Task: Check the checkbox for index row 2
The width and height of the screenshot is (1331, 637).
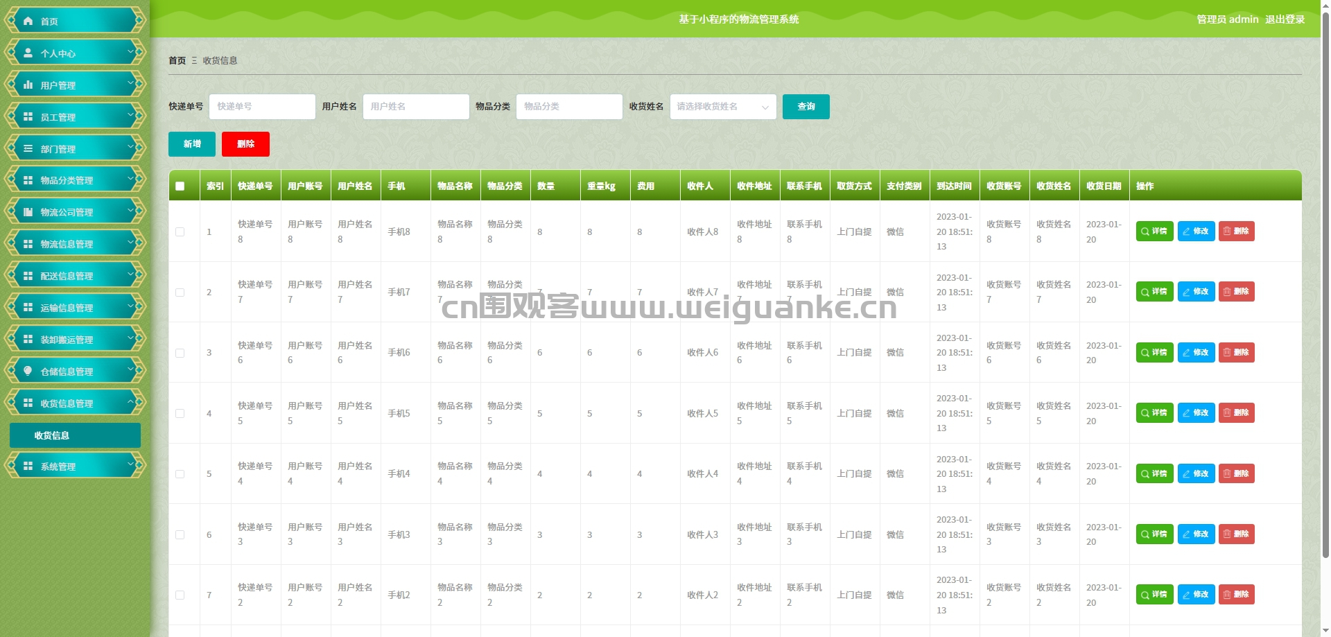Action: (180, 292)
